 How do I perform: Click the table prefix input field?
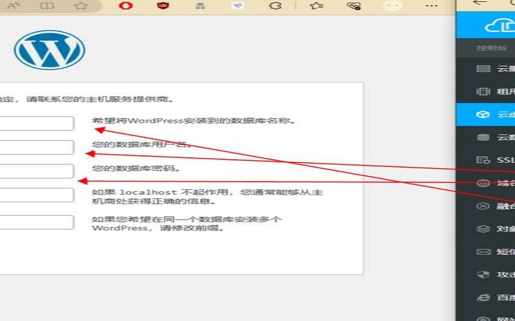pos(37,222)
